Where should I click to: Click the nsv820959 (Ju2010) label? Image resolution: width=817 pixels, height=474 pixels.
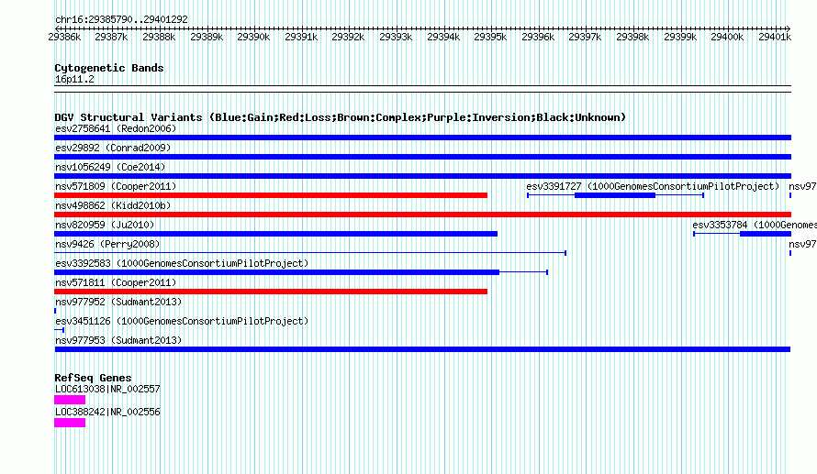(x=105, y=225)
